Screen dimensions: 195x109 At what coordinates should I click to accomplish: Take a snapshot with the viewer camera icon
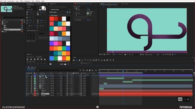tap(125, 54)
